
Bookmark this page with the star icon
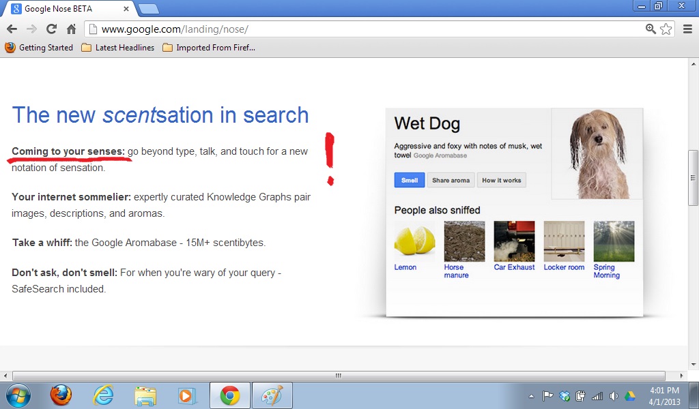tap(666, 29)
